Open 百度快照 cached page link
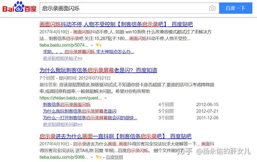This screenshot has width=257, height=162. 114,157
